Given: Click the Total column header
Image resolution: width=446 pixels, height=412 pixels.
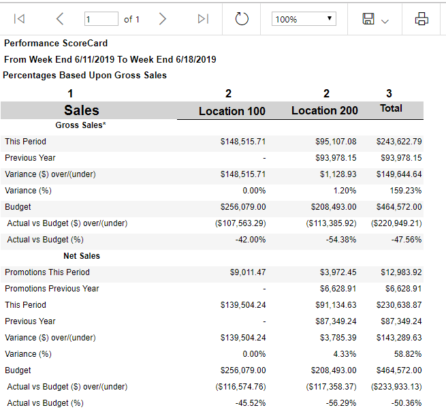Looking at the screenshot, I should click(391, 108).
